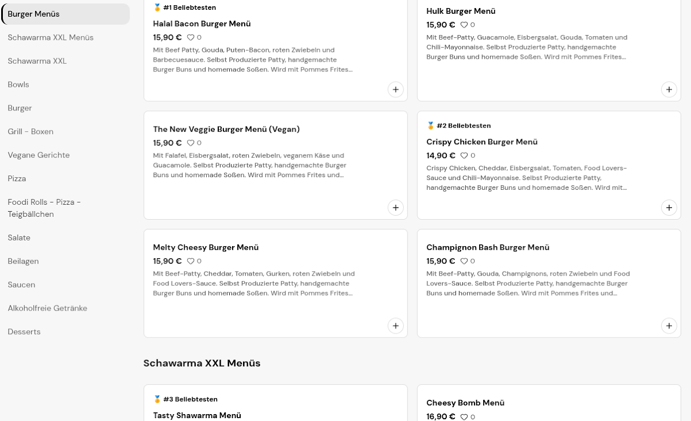The image size is (691, 421).
Task: Open Halal Bacon Burger Menü title
Action: 202,24
